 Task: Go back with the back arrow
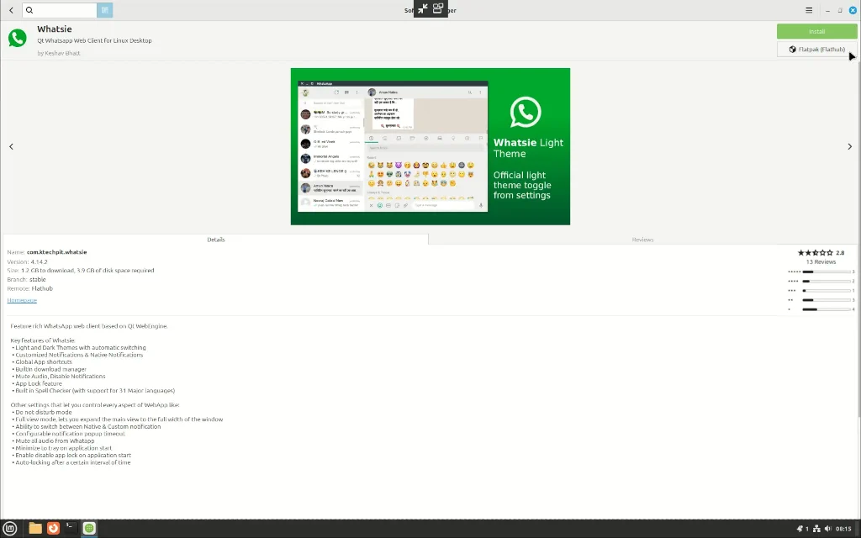[x=11, y=10]
